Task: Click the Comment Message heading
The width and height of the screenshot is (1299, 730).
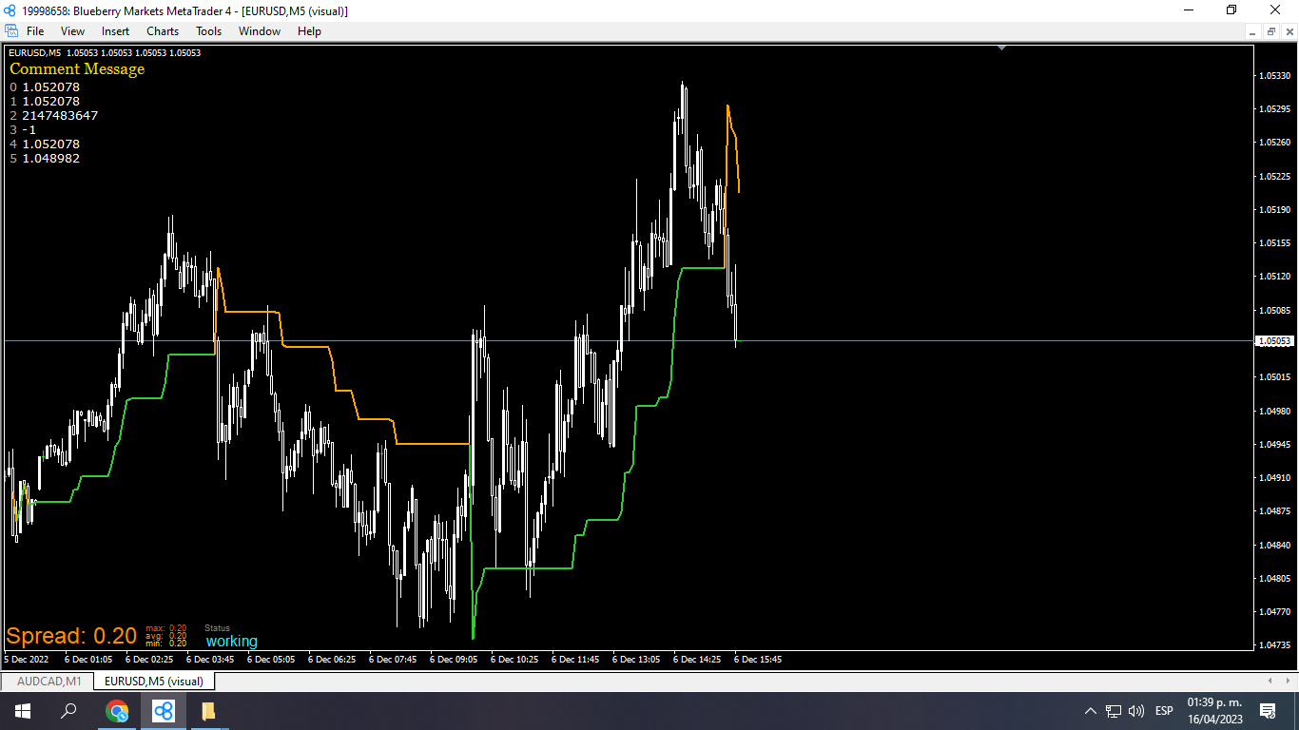Action: (77, 69)
